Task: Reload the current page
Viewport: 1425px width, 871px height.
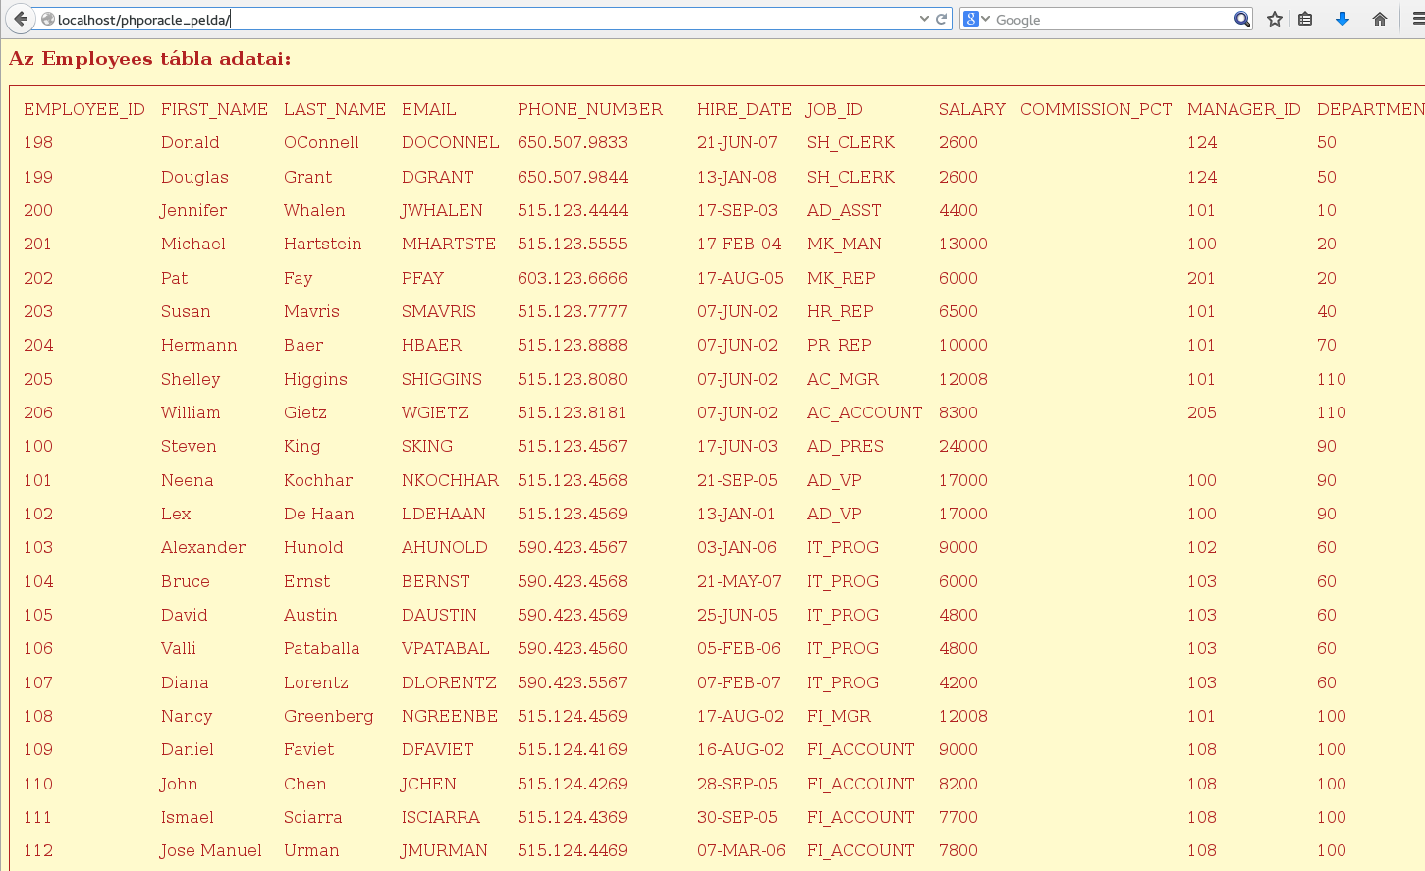Action: point(941,19)
